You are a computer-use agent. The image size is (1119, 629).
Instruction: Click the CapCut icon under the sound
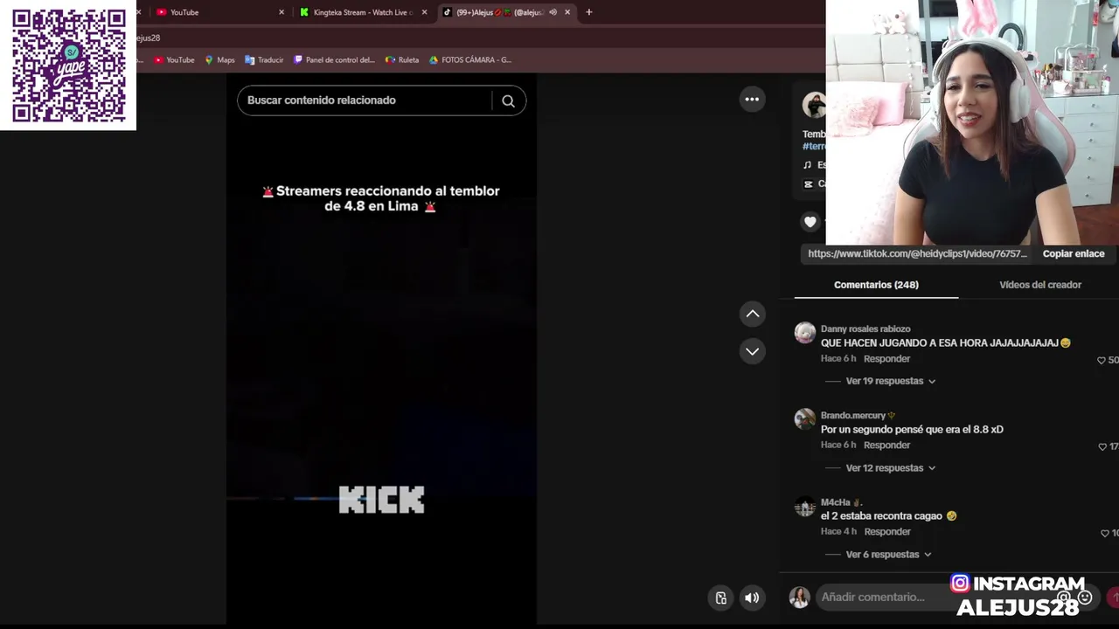pyautogui.click(x=808, y=184)
